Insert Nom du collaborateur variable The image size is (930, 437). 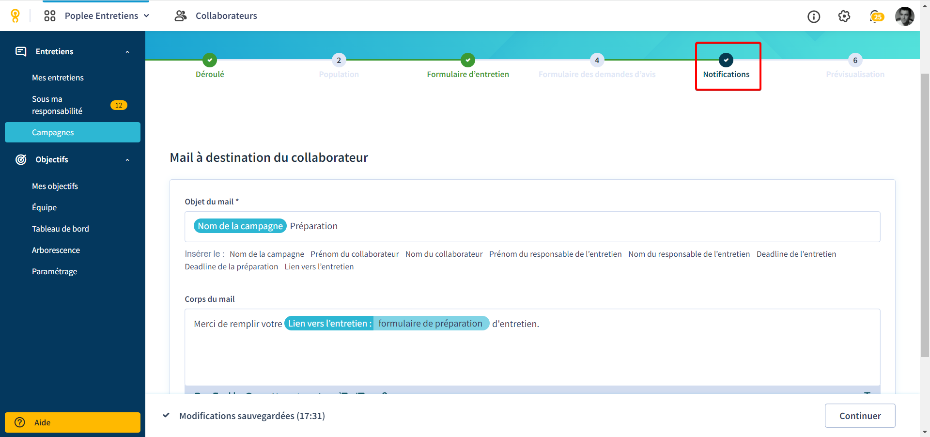[x=444, y=254]
